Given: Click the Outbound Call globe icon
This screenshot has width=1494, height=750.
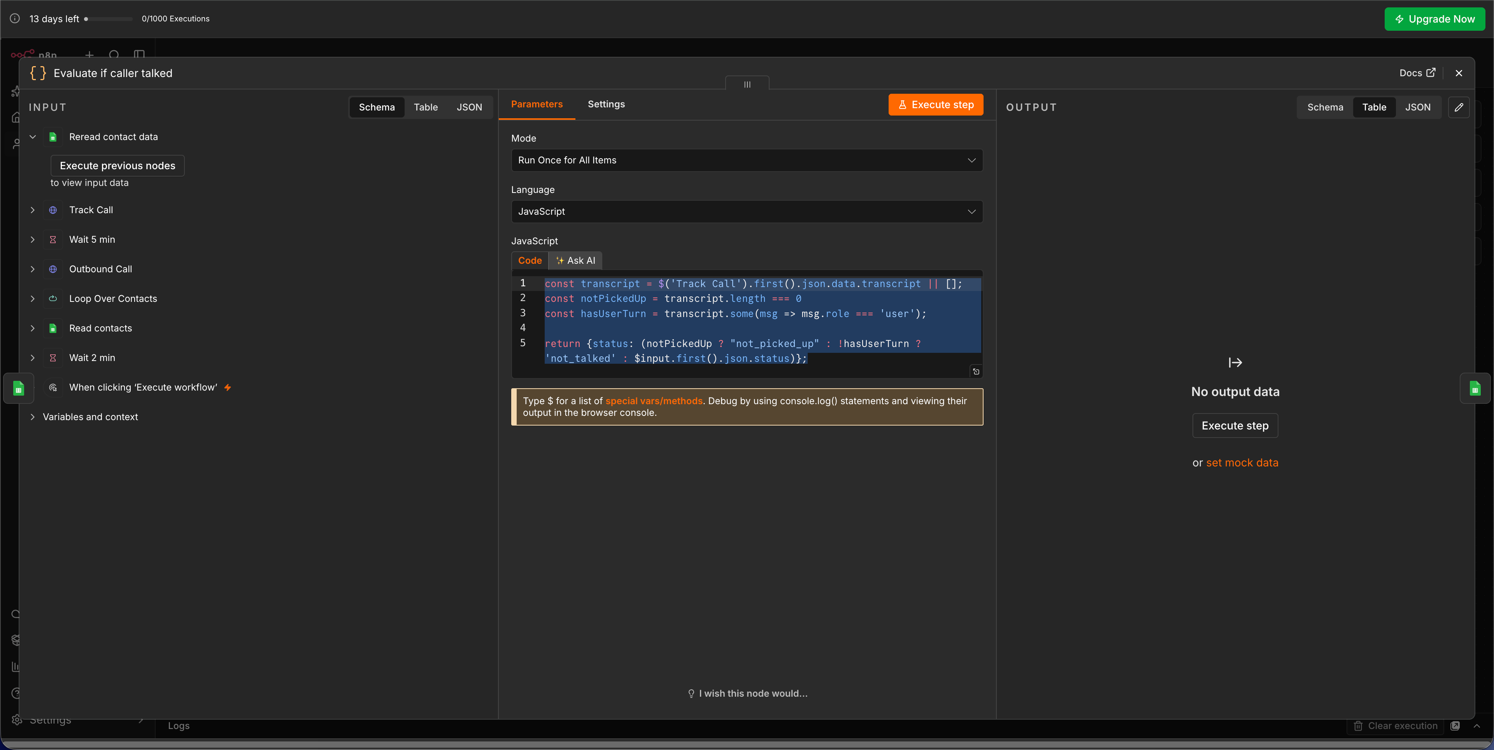Looking at the screenshot, I should tap(53, 269).
